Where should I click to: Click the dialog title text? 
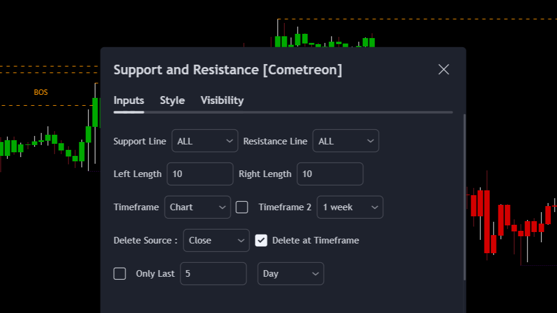pyautogui.click(x=227, y=69)
